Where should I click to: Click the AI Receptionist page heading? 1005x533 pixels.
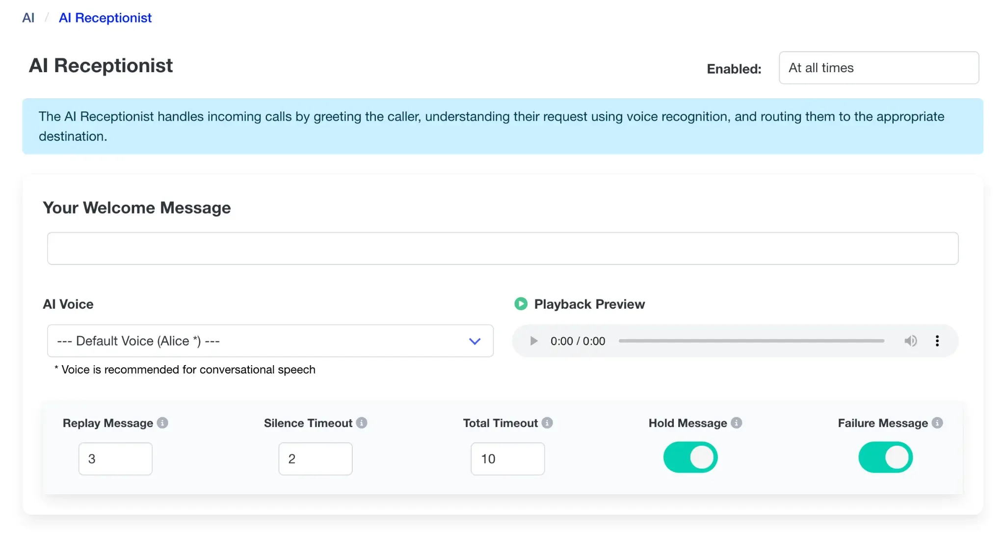click(101, 65)
